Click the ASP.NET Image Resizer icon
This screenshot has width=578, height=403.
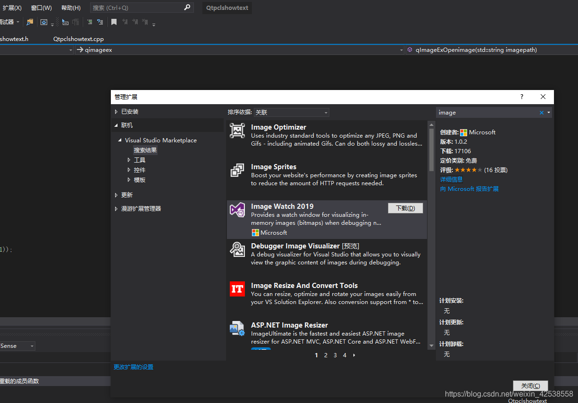tap(237, 329)
